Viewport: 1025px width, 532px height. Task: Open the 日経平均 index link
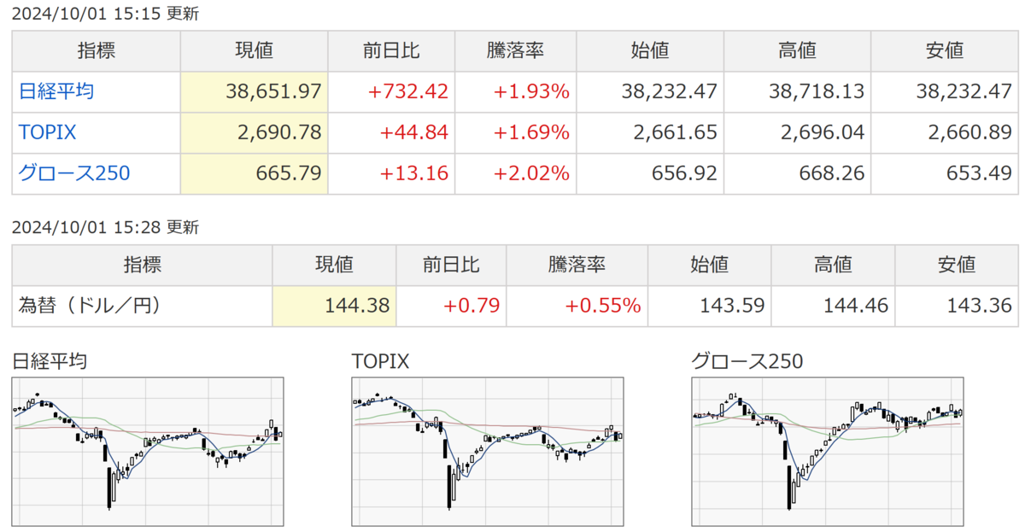(56, 91)
